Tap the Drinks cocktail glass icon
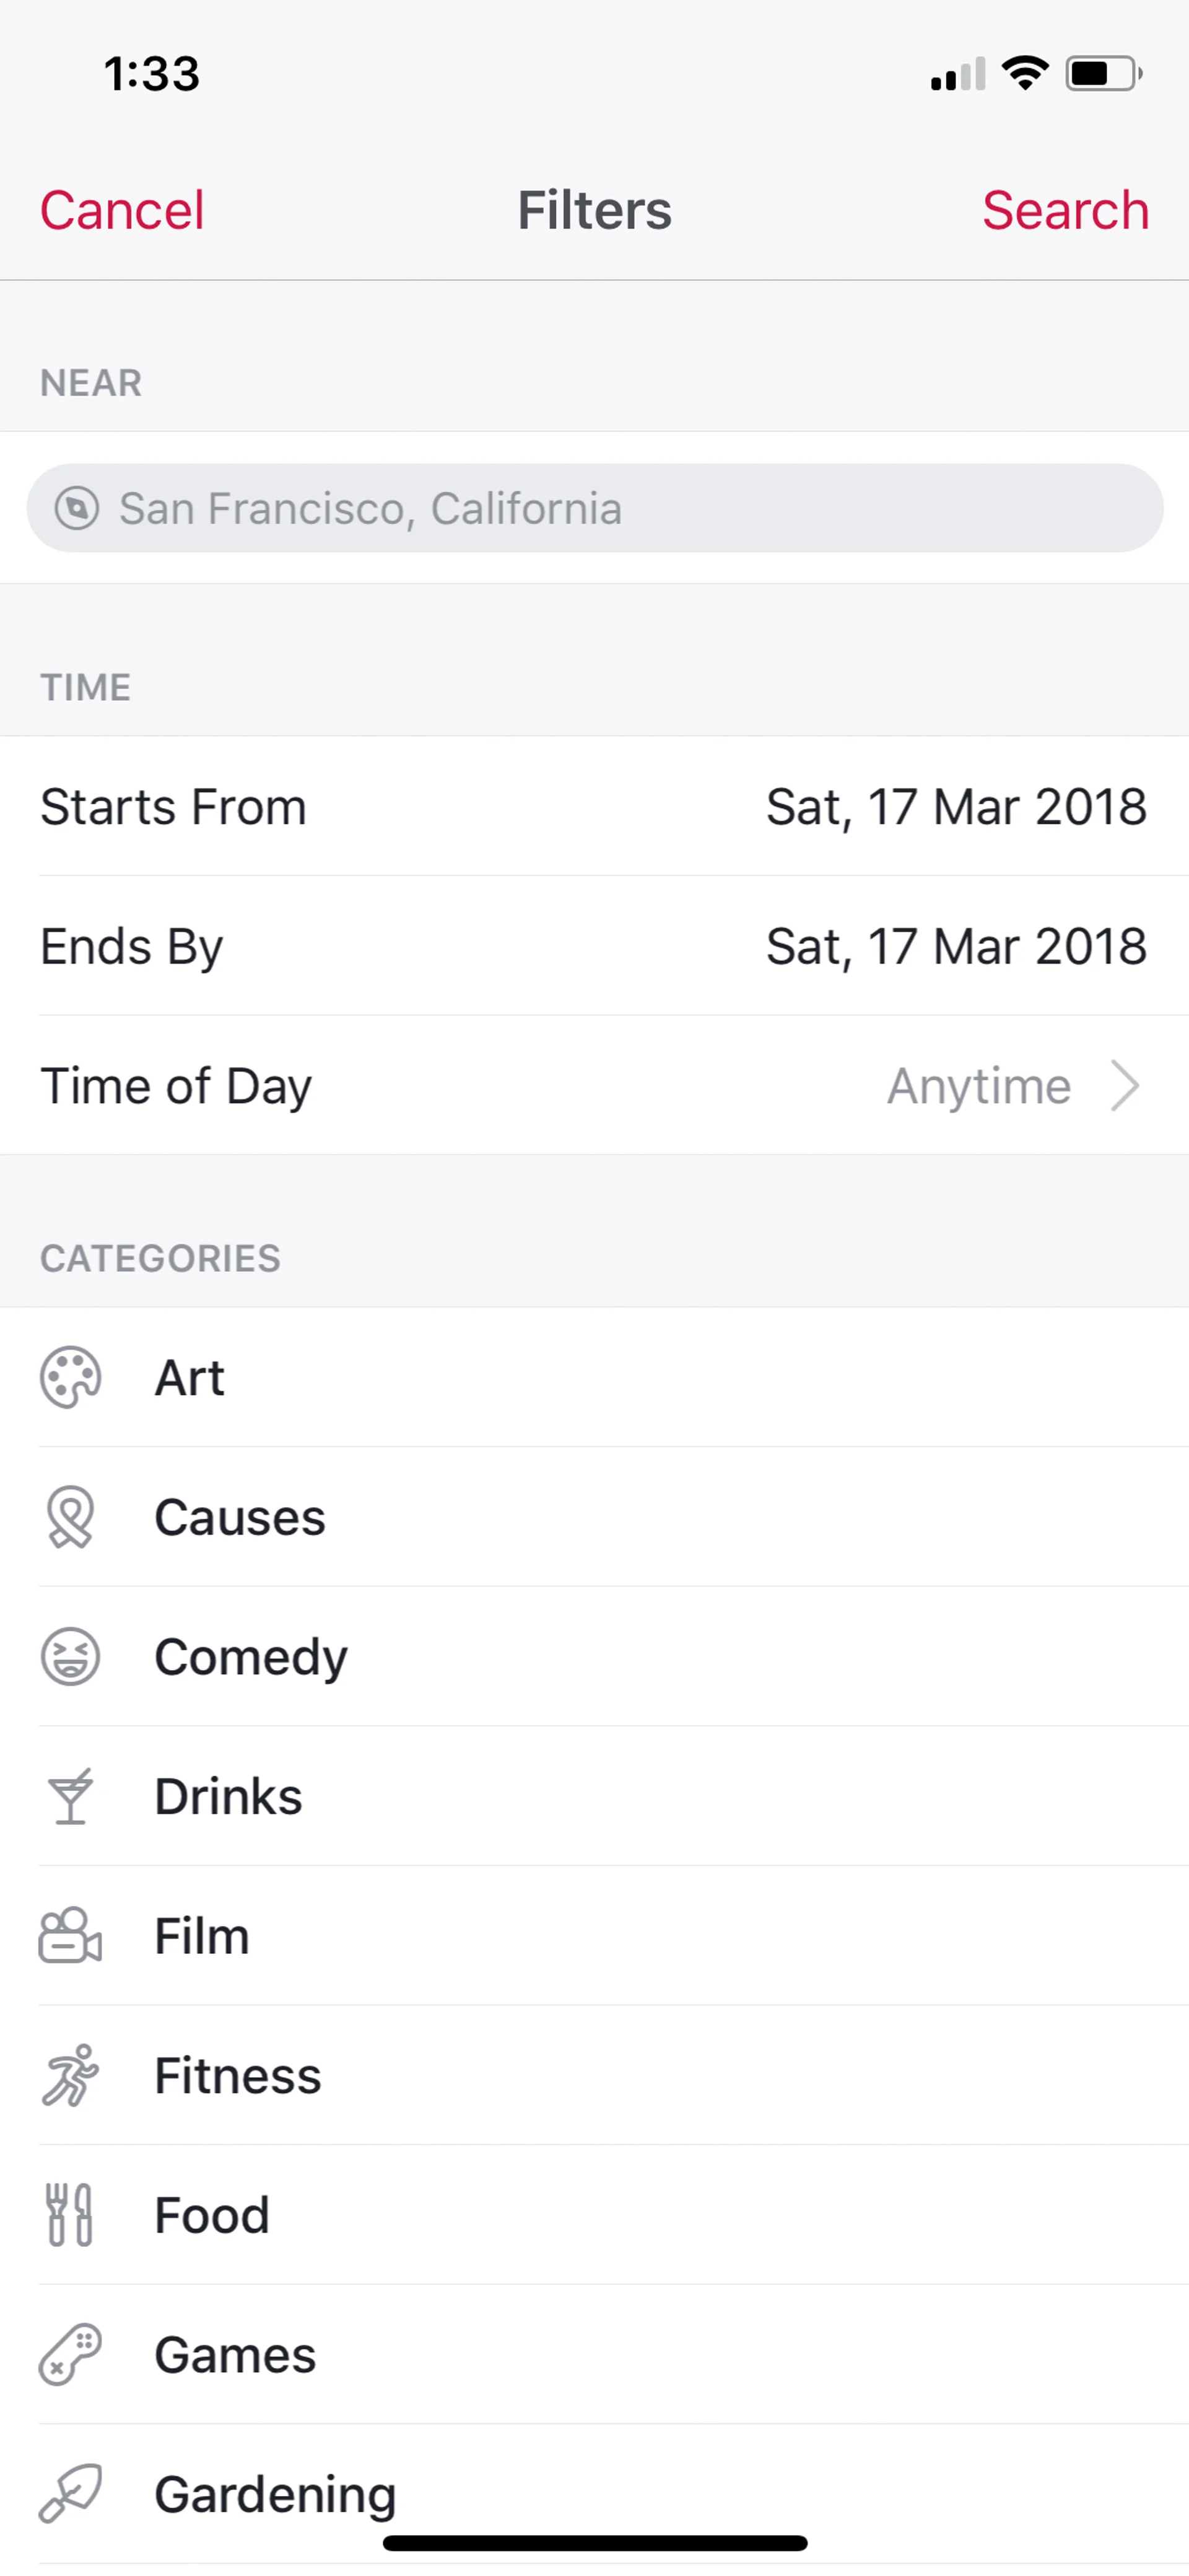This screenshot has height=2576, width=1189. pyautogui.click(x=70, y=1796)
